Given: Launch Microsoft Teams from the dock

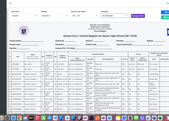Looking at the screenshot, I should click(x=103, y=118).
